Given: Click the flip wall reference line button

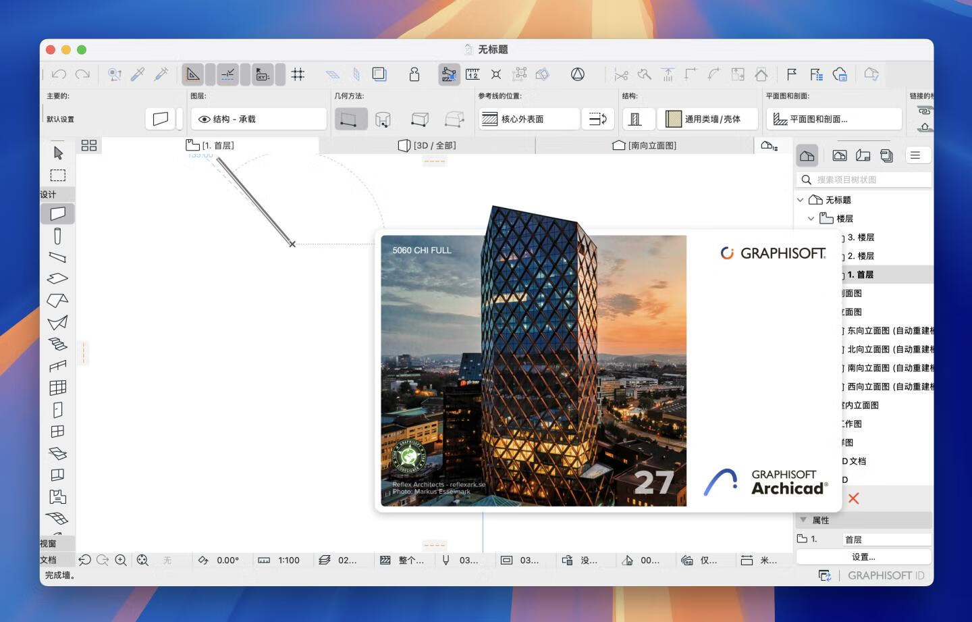Looking at the screenshot, I should point(598,119).
